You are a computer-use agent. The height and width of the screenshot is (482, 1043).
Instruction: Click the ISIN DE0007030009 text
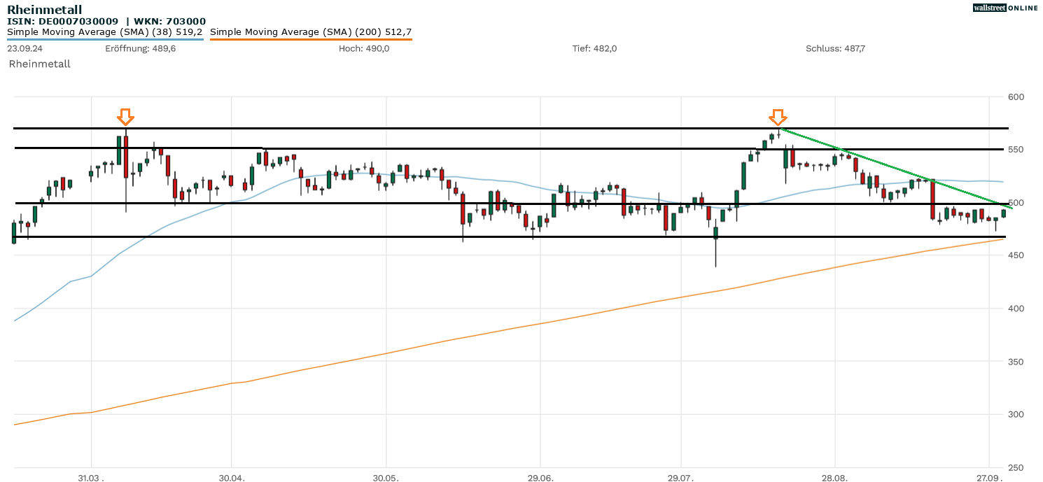(63, 22)
